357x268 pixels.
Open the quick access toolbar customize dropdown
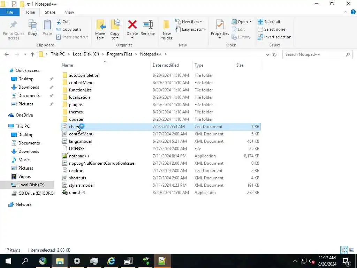pyautogui.click(x=28, y=4)
